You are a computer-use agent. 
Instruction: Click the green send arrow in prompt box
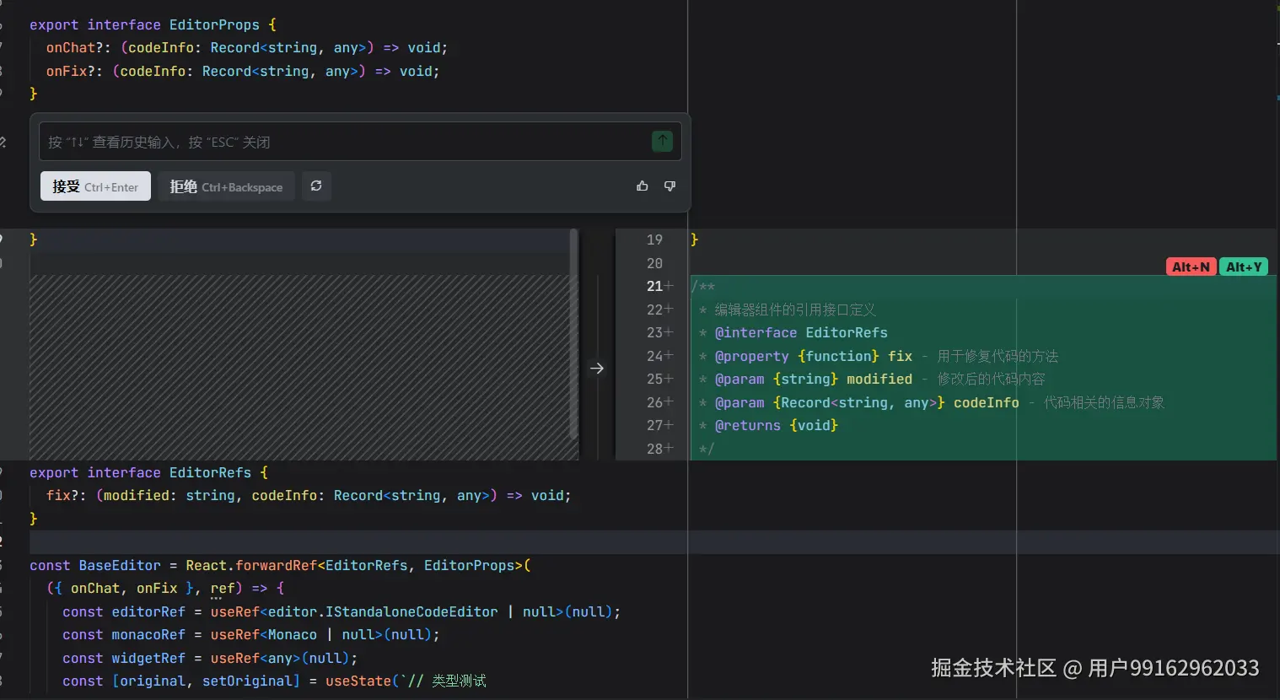pyautogui.click(x=662, y=142)
